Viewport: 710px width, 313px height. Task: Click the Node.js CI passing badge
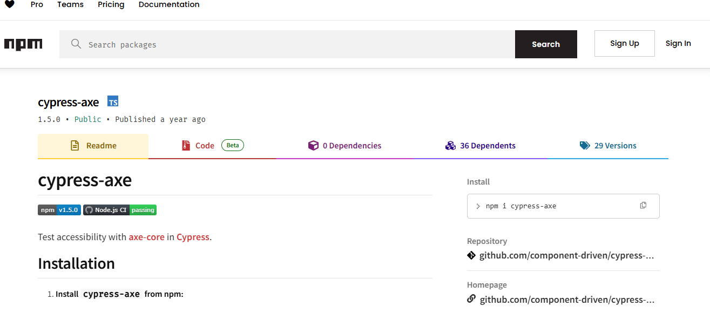click(119, 210)
